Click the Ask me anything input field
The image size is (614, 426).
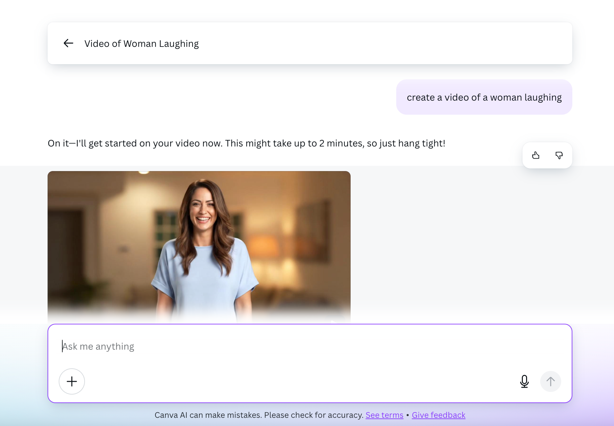coord(310,346)
